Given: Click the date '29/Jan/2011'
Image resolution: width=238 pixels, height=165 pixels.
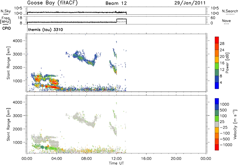Looking at the screenshot, I should 190,3.
